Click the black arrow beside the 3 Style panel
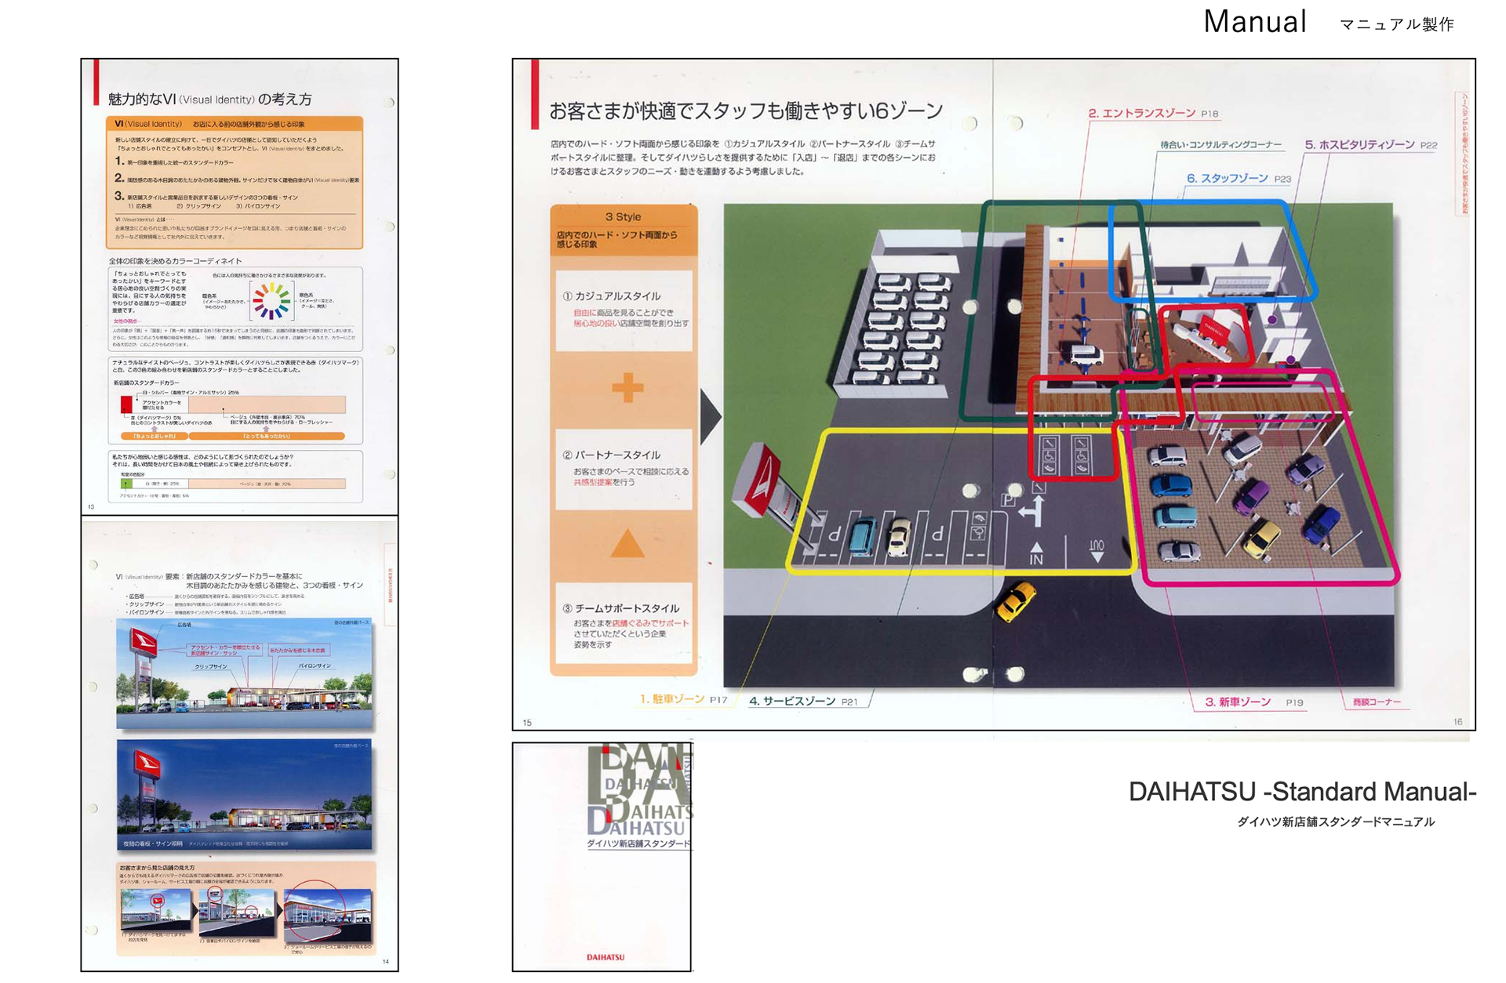The height and width of the screenshot is (983, 1506). [710, 417]
